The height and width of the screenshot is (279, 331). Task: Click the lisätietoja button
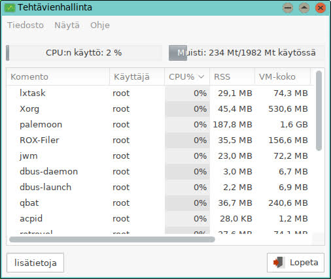click(35, 263)
